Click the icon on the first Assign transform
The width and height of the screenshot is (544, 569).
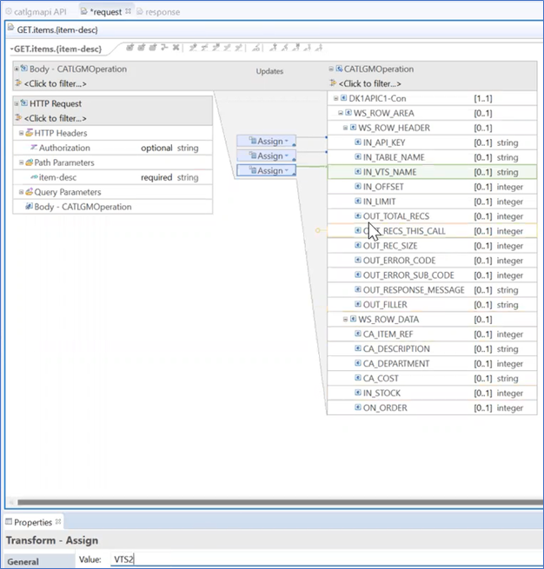tap(253, 141)
